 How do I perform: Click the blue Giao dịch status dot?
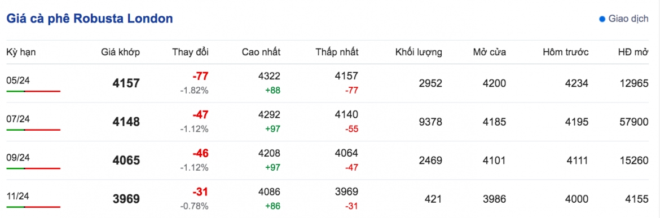point(602,19)
